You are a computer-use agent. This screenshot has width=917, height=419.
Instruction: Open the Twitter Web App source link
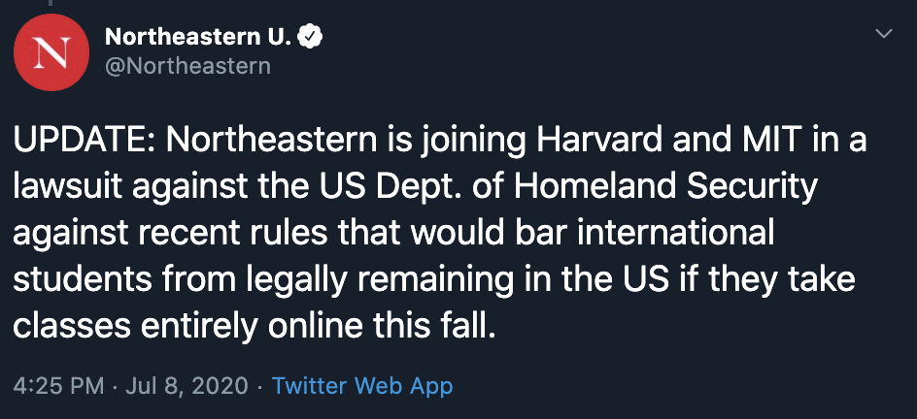tap(362, 385)
